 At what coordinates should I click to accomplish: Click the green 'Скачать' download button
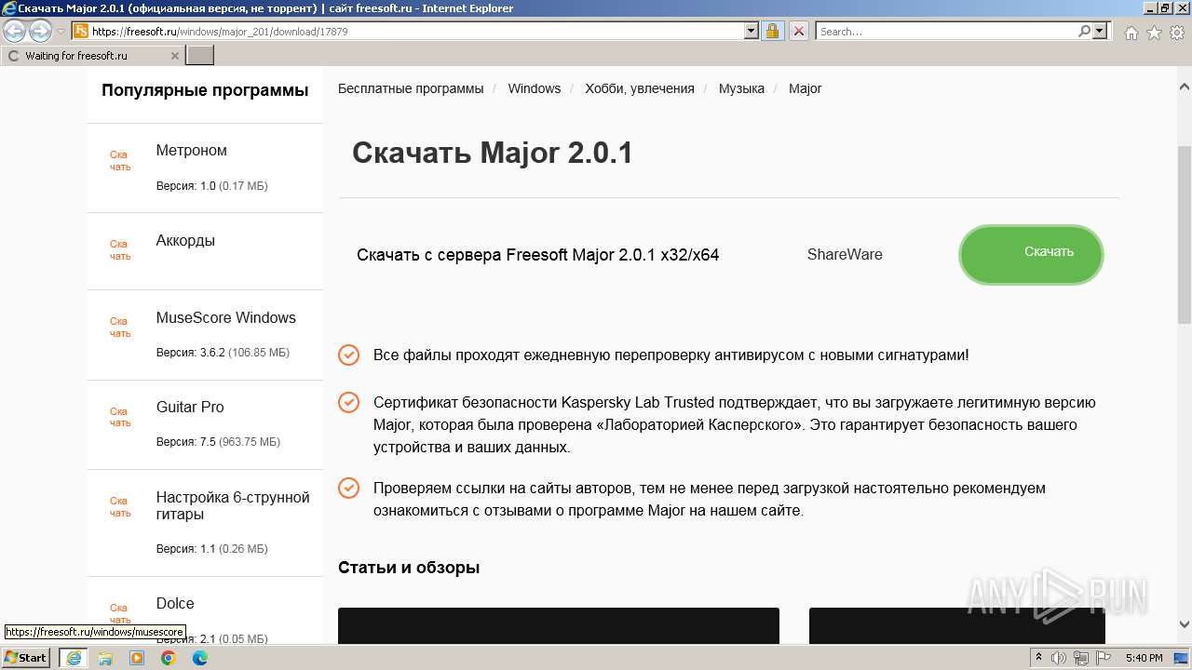1031,254
